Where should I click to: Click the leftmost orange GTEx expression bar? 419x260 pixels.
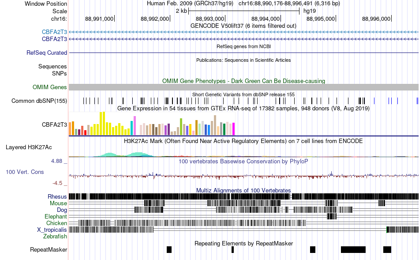coord(70,128)
